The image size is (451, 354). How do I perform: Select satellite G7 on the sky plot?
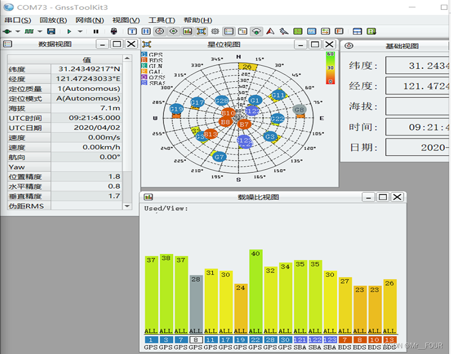coord(219,157)
